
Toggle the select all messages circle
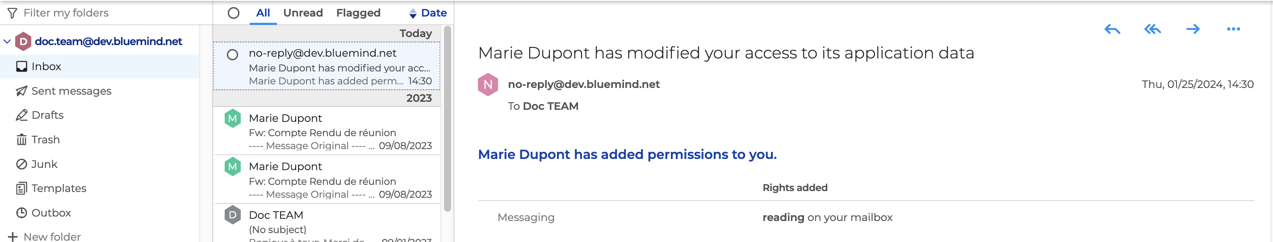tap(234, 13)
